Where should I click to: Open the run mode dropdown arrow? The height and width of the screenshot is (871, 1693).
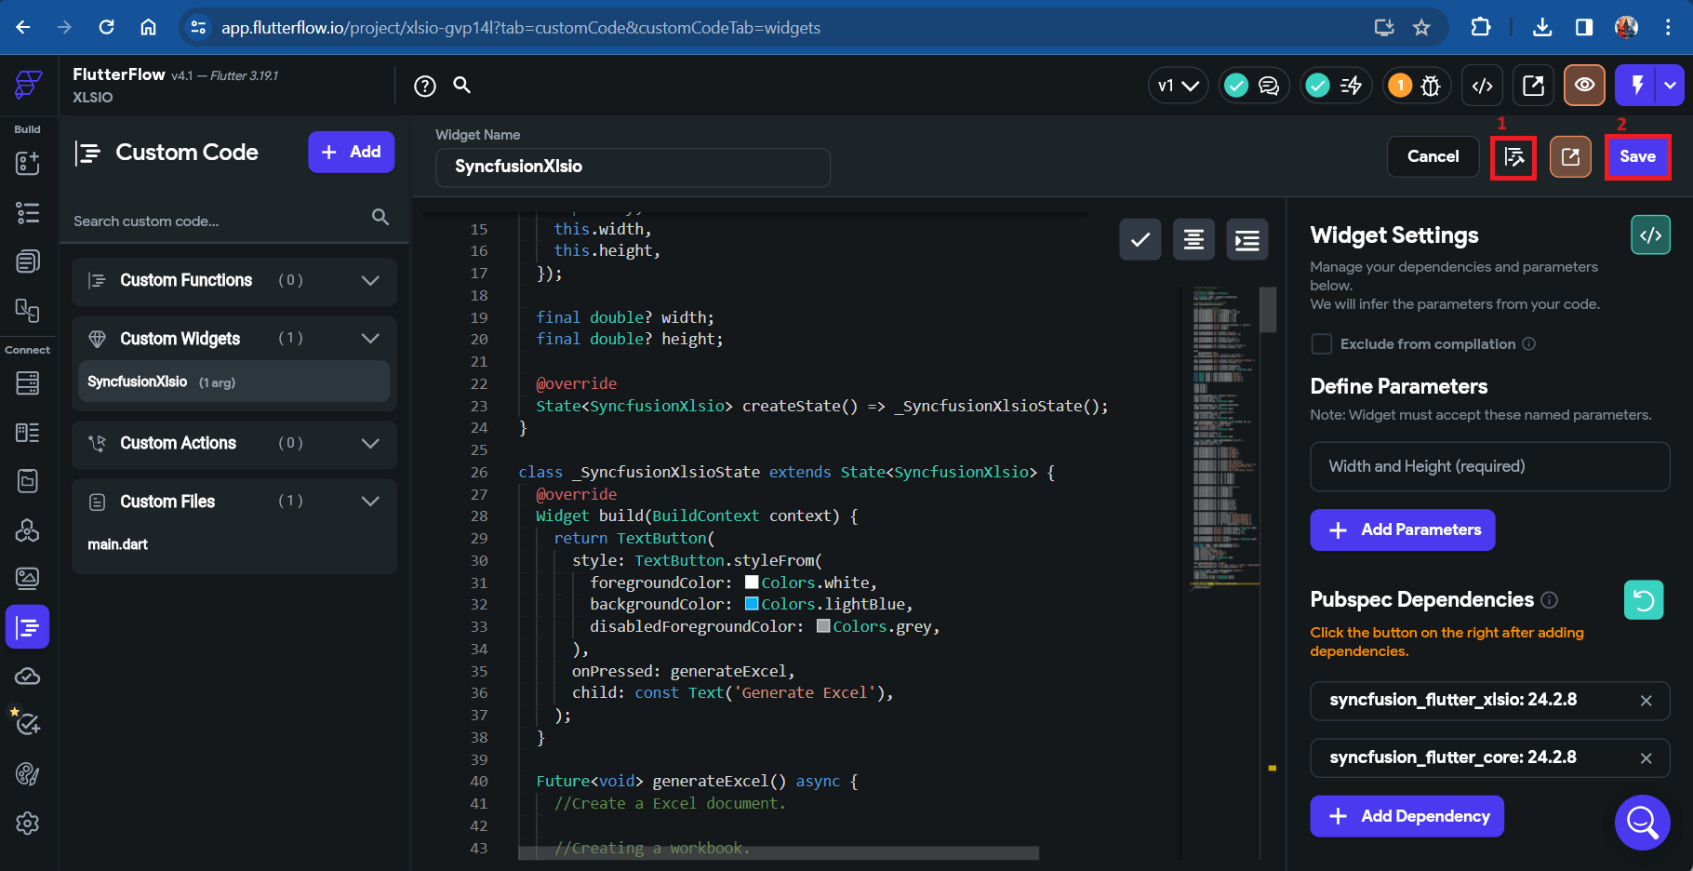pyautogui.click(x=1672, y=86)
